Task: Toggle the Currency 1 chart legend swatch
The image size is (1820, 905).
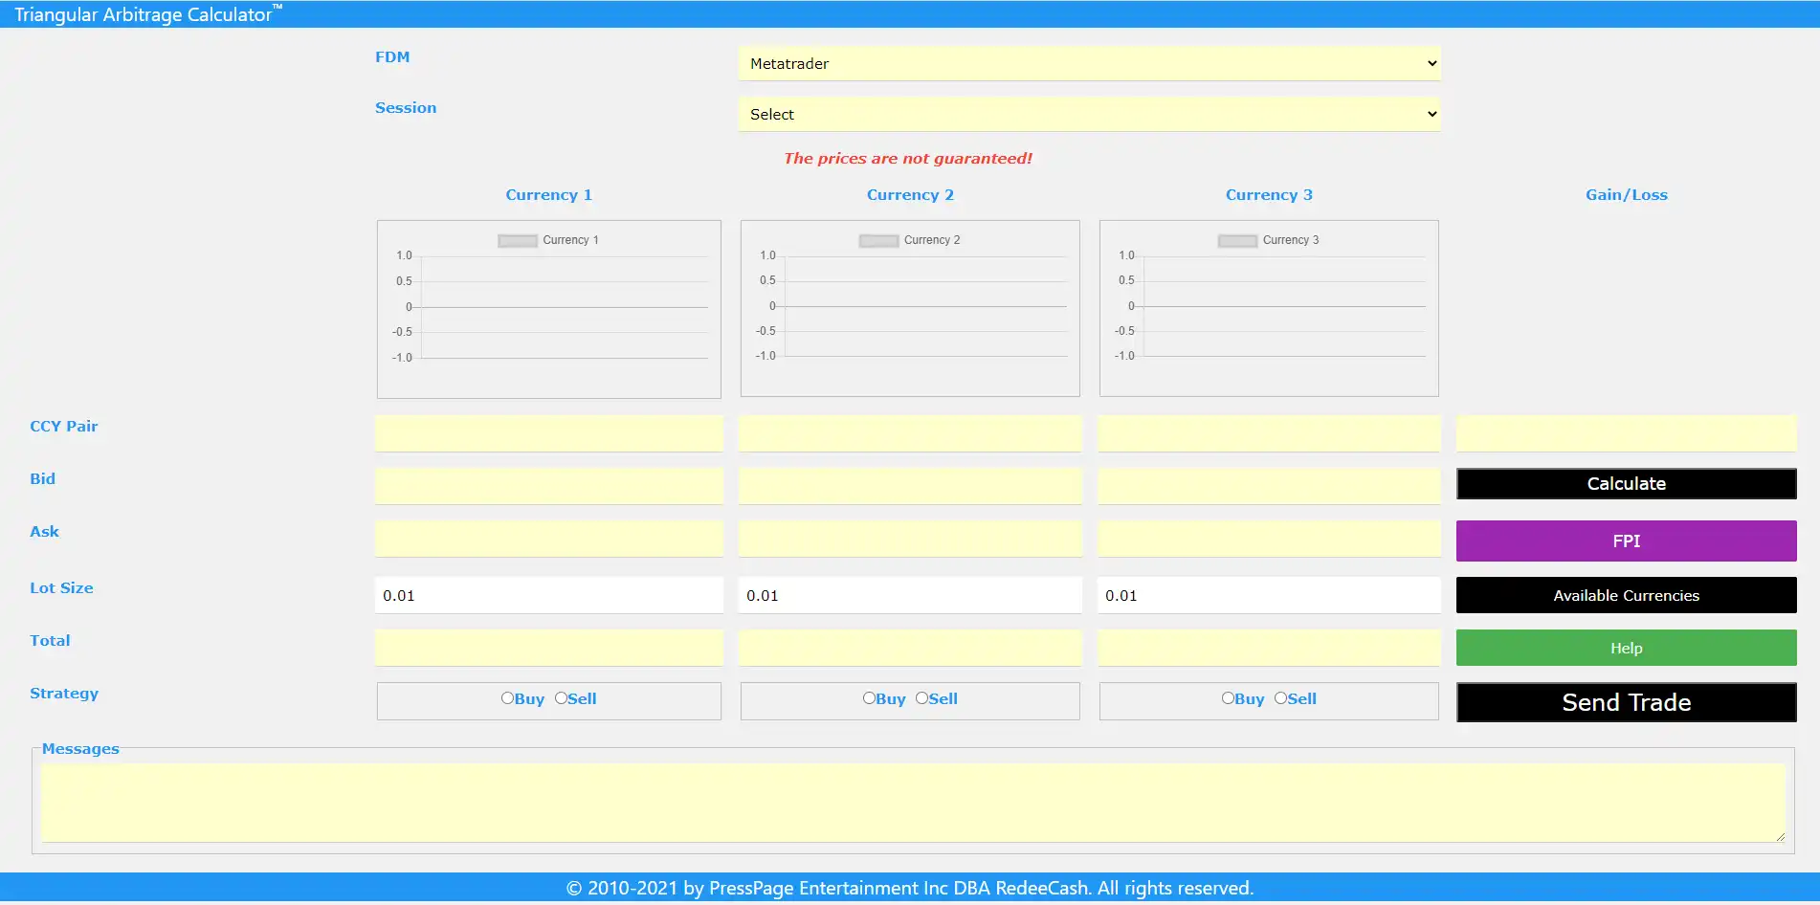Action: pos(518,241)
